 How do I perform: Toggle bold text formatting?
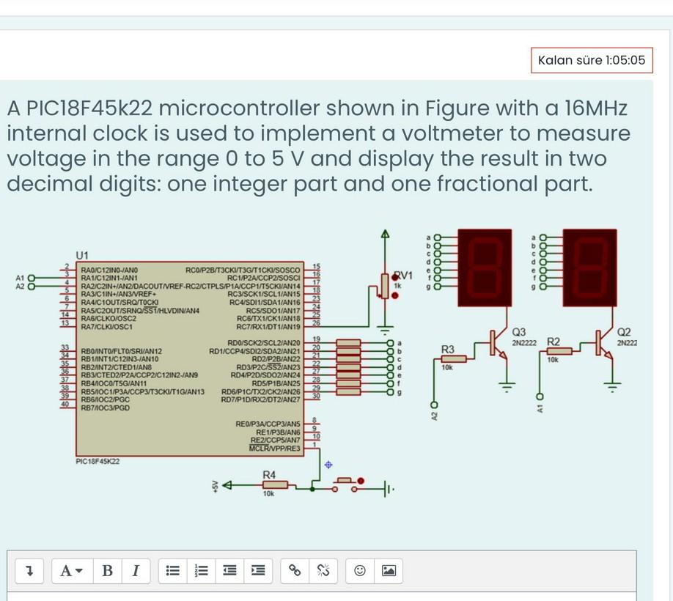click(x=107, y=571)
